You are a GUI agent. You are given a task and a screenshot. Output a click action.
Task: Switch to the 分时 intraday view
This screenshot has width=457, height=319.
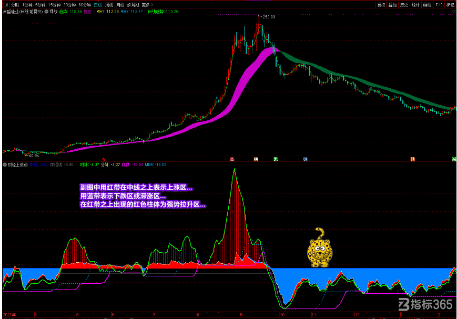click(x=15, y=5)
